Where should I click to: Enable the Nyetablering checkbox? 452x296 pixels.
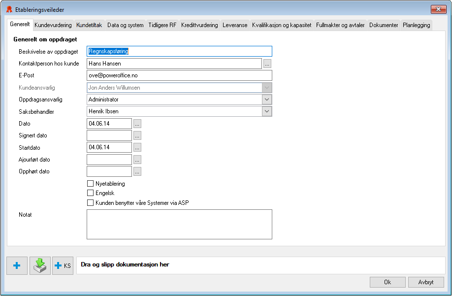click(90, 184)
